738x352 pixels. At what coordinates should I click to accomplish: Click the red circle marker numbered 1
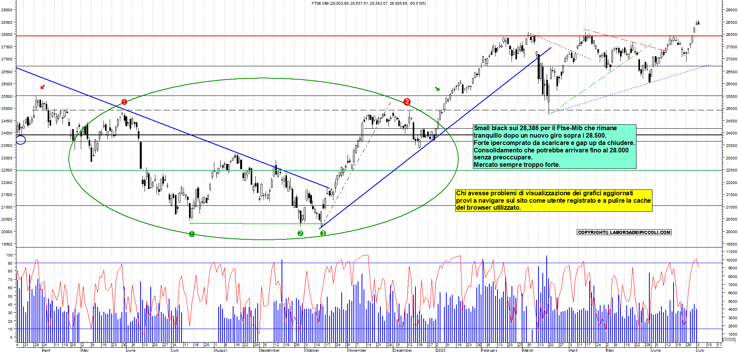click(x=124, y=102)
